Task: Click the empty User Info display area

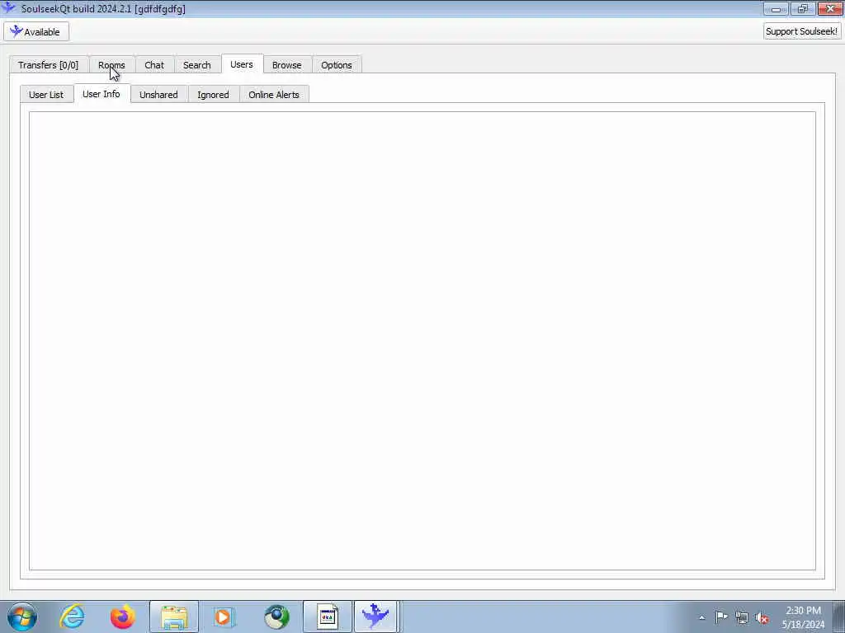Action: [x=422, y=340]
